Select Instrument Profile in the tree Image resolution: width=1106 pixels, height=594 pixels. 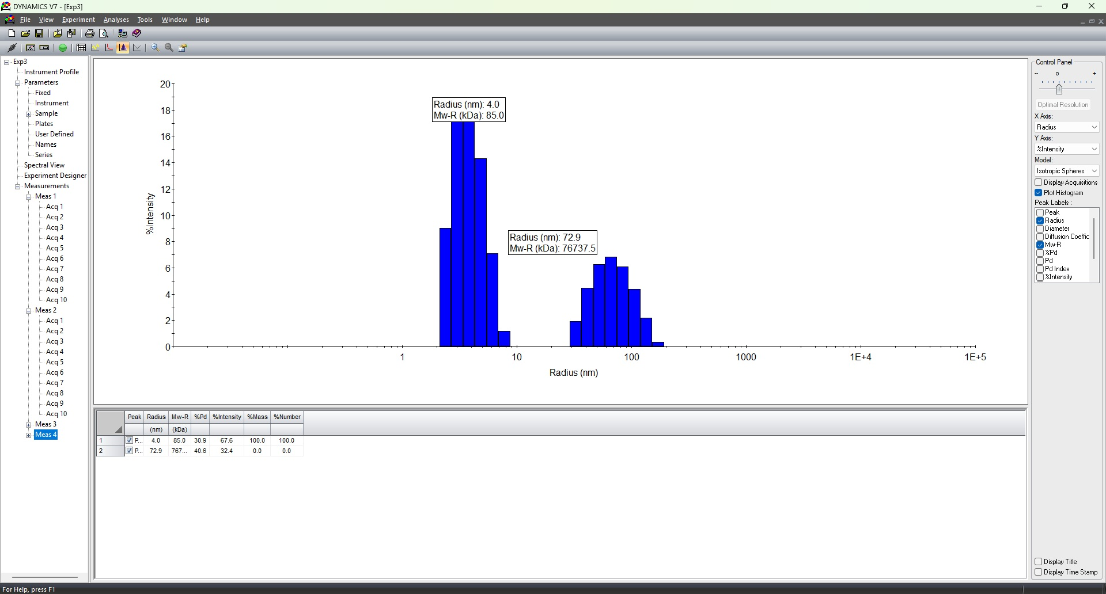click(51, 72)
